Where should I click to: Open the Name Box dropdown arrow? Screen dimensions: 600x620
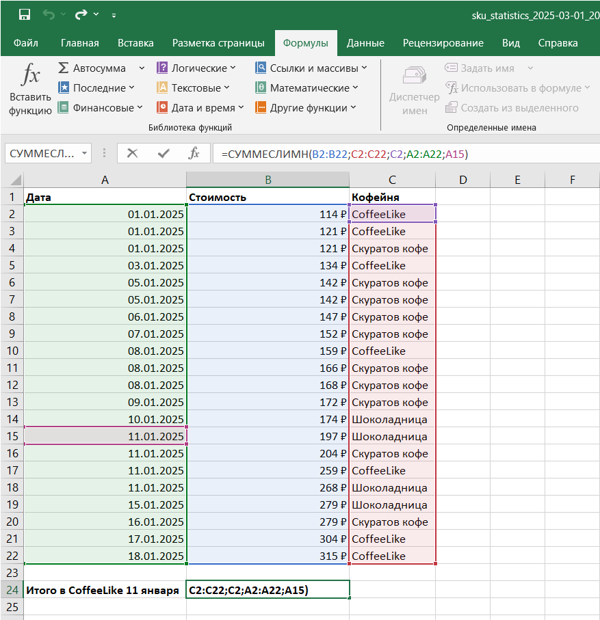click(85, 154)
